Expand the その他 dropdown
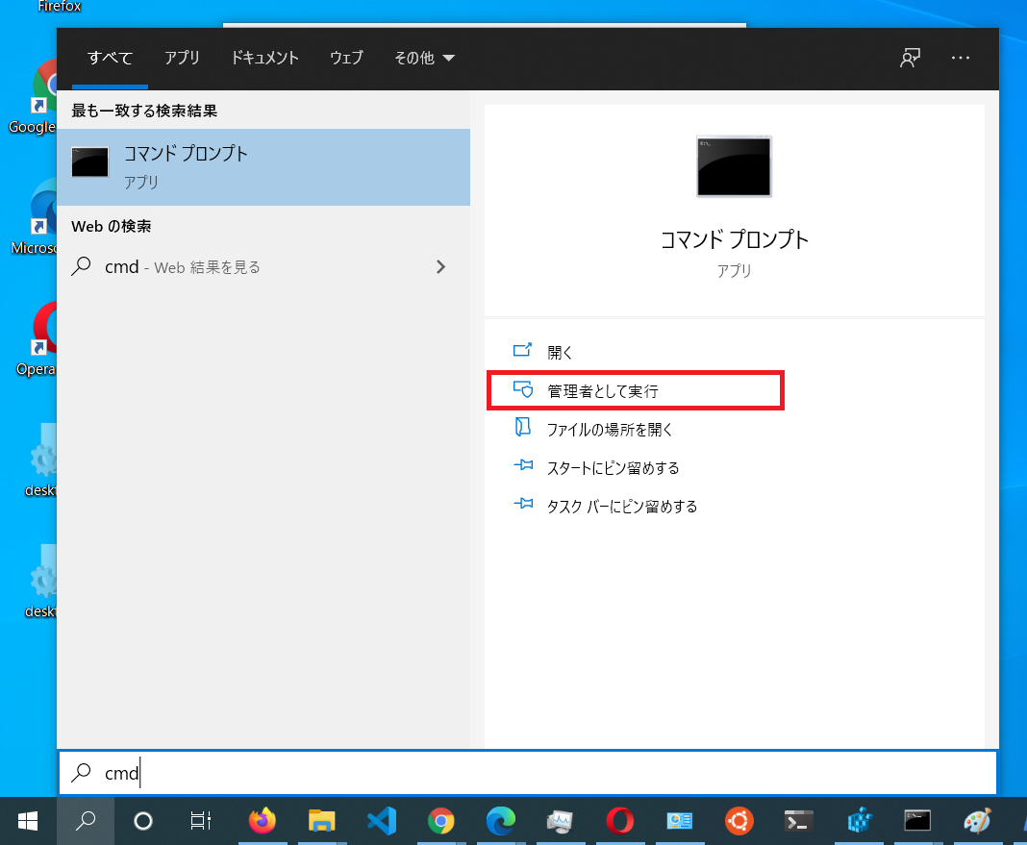This screenshot has width=1027, height=845. tap(424, 58)
